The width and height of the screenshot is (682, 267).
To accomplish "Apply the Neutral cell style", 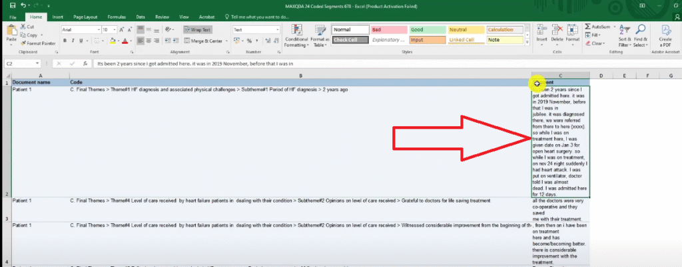I will click(466, 30).
